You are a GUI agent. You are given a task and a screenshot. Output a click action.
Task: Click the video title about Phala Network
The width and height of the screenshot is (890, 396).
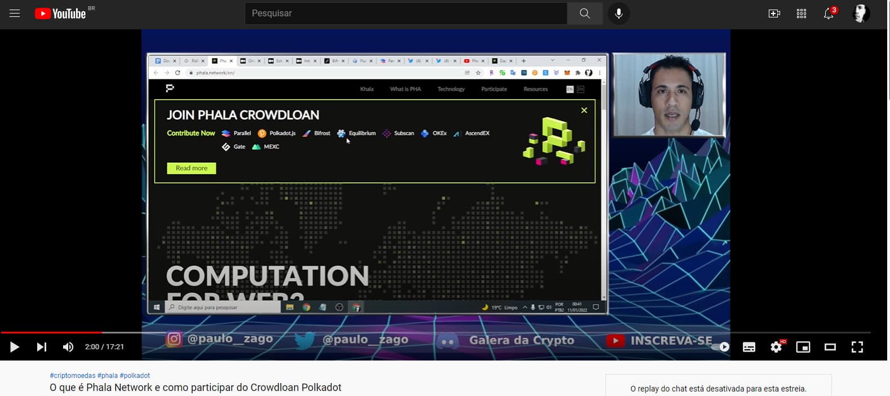196,388
